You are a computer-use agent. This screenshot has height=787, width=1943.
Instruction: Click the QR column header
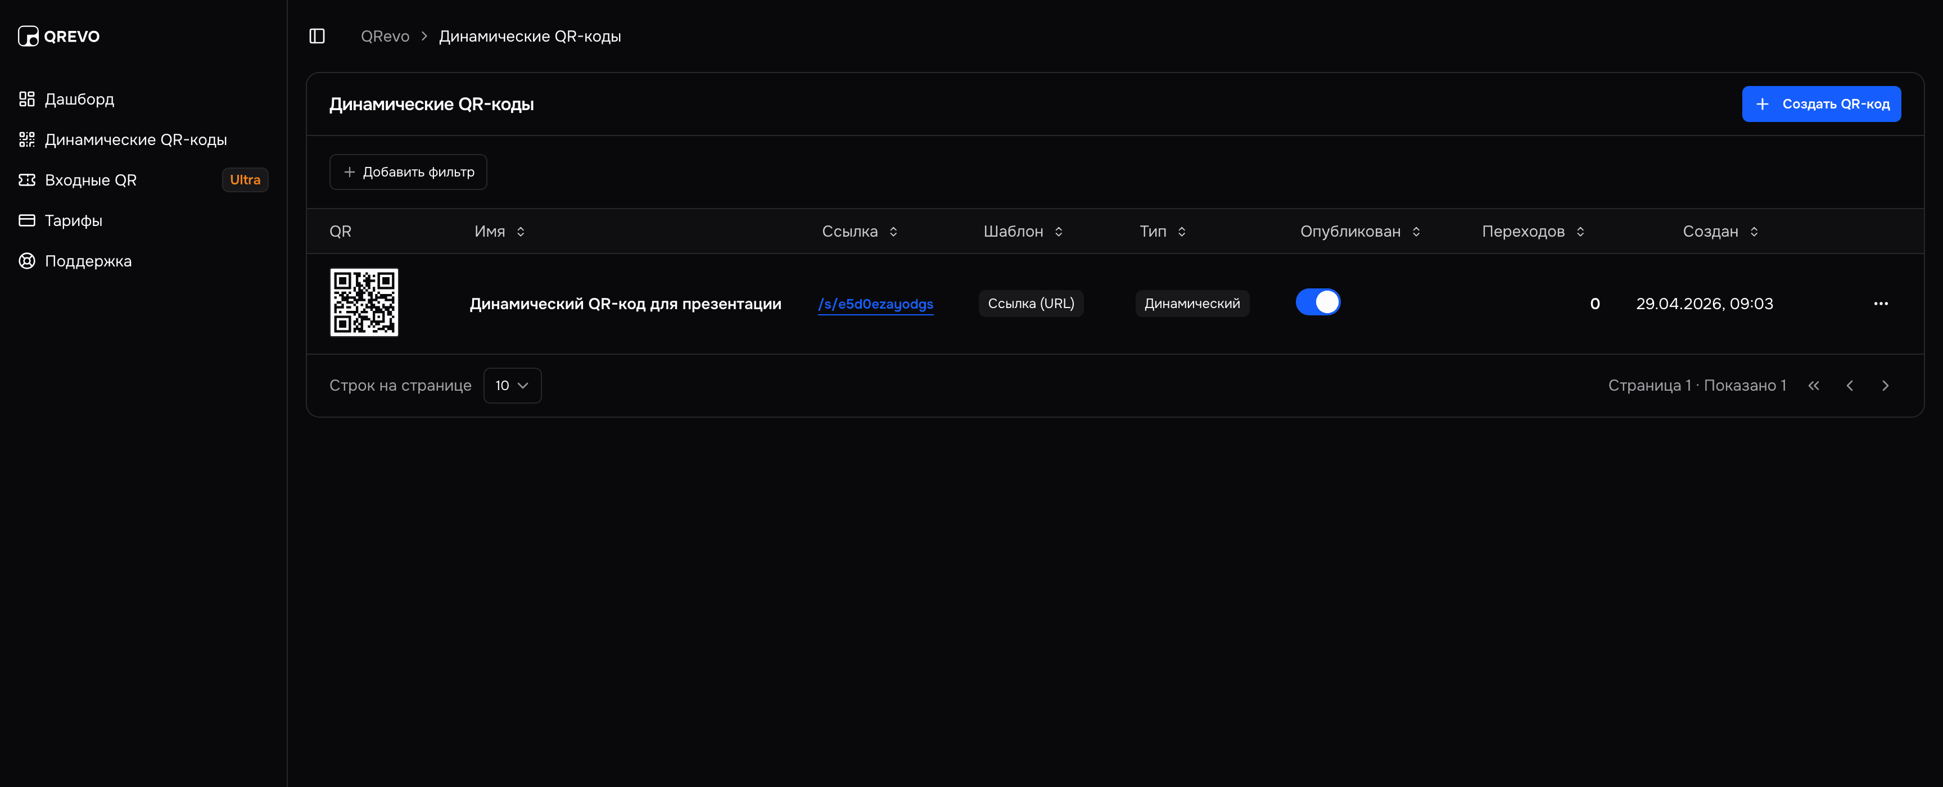pyautogui.click(x=340, y=232)
